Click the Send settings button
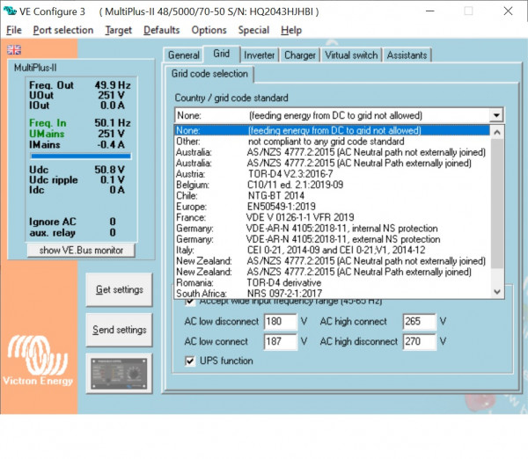 point(119,330)
